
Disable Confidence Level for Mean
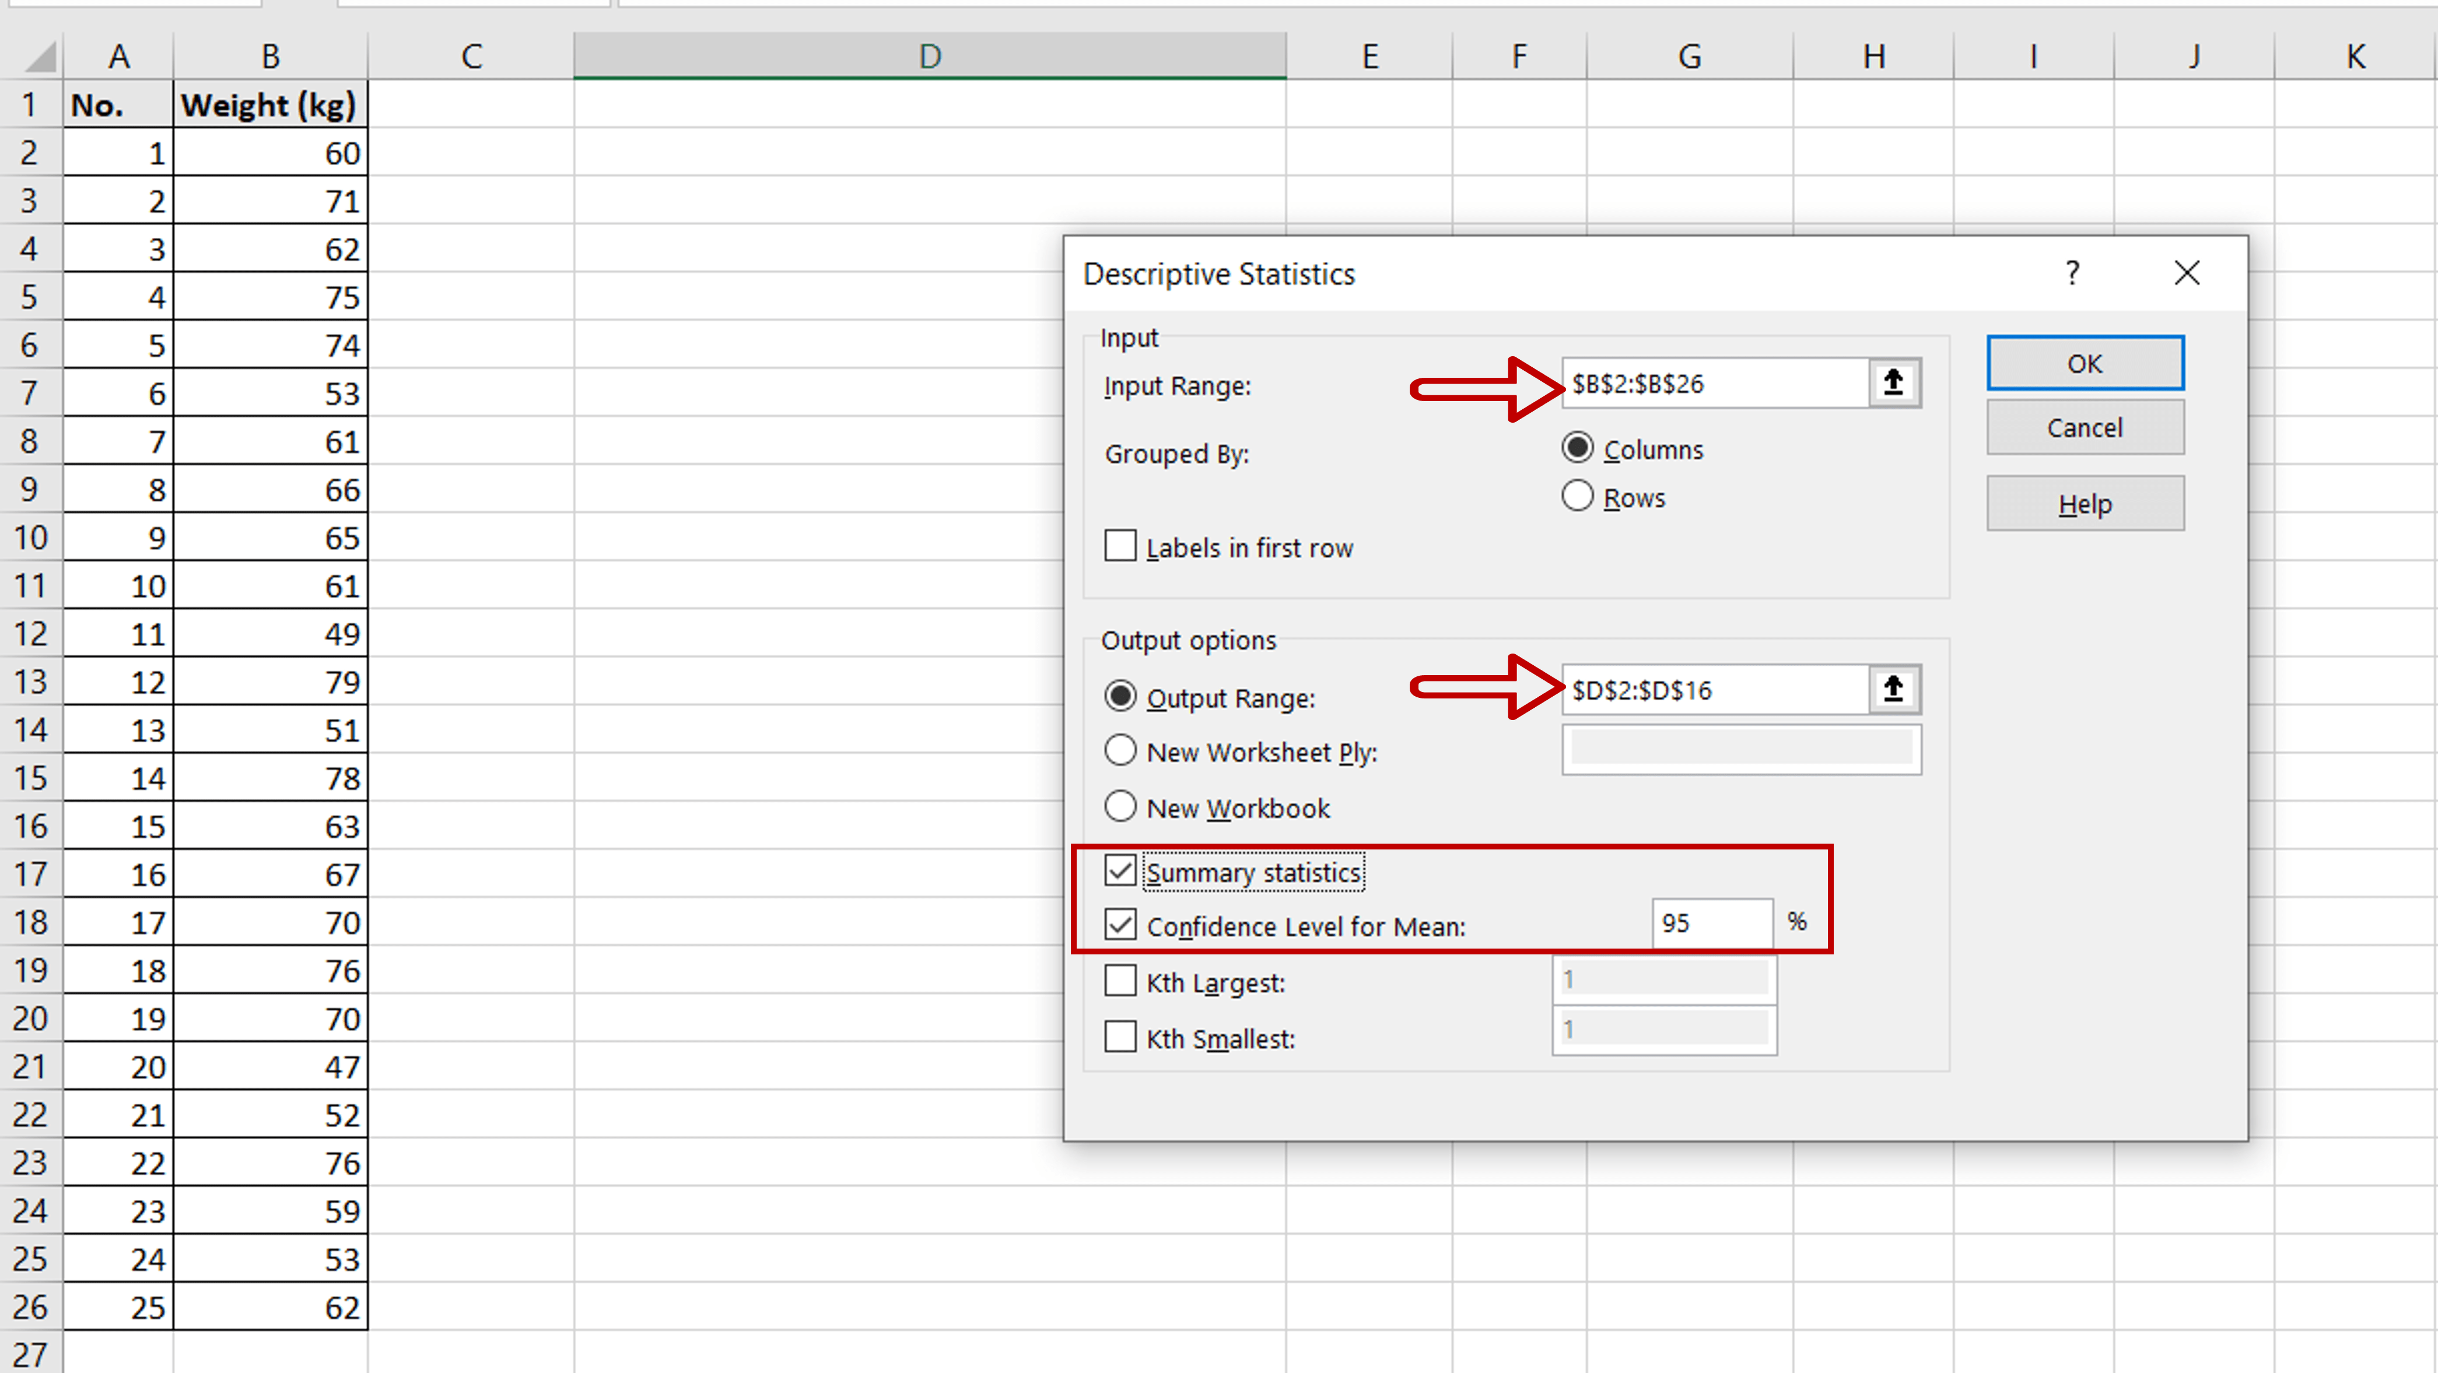[x=1120, y=925]
